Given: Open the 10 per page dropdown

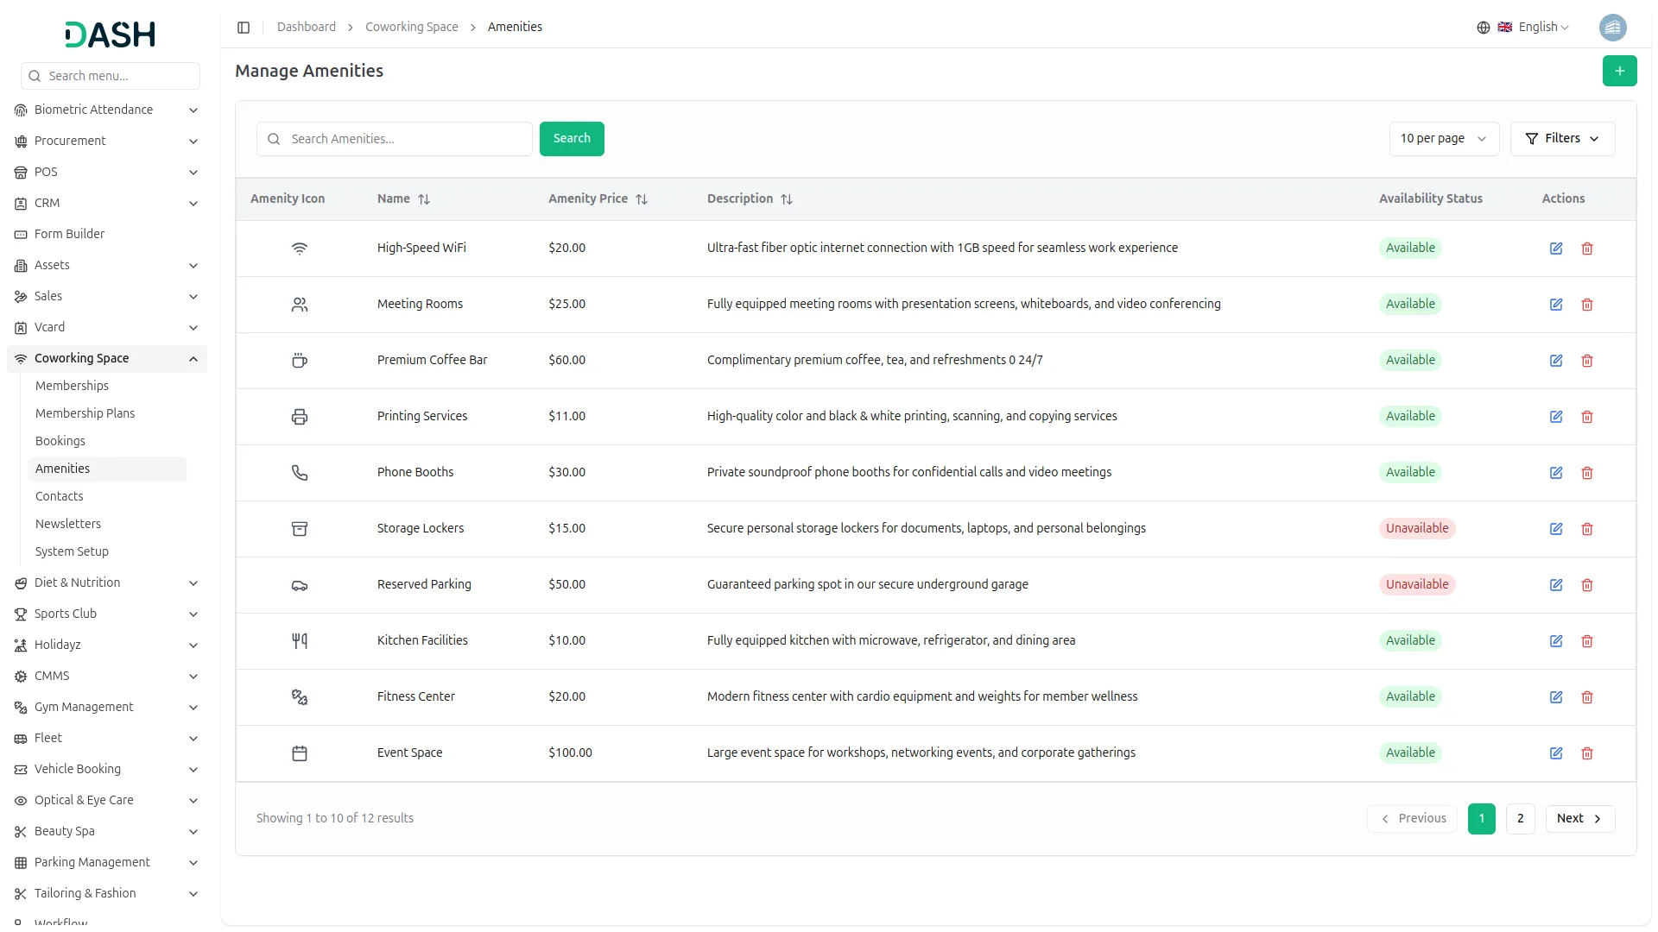Looking at the screenshot, I should click(x=1443, y=139).
